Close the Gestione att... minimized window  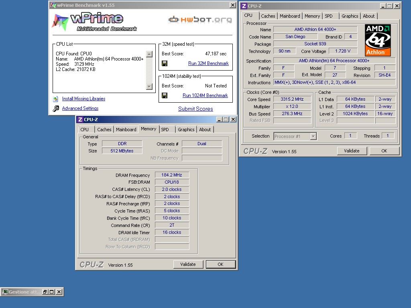(59, 292)
